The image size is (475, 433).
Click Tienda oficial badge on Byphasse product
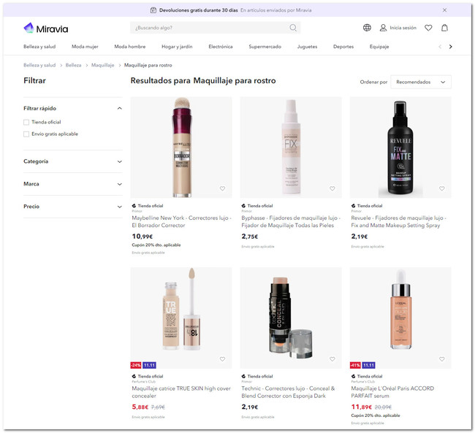[257, 206]
